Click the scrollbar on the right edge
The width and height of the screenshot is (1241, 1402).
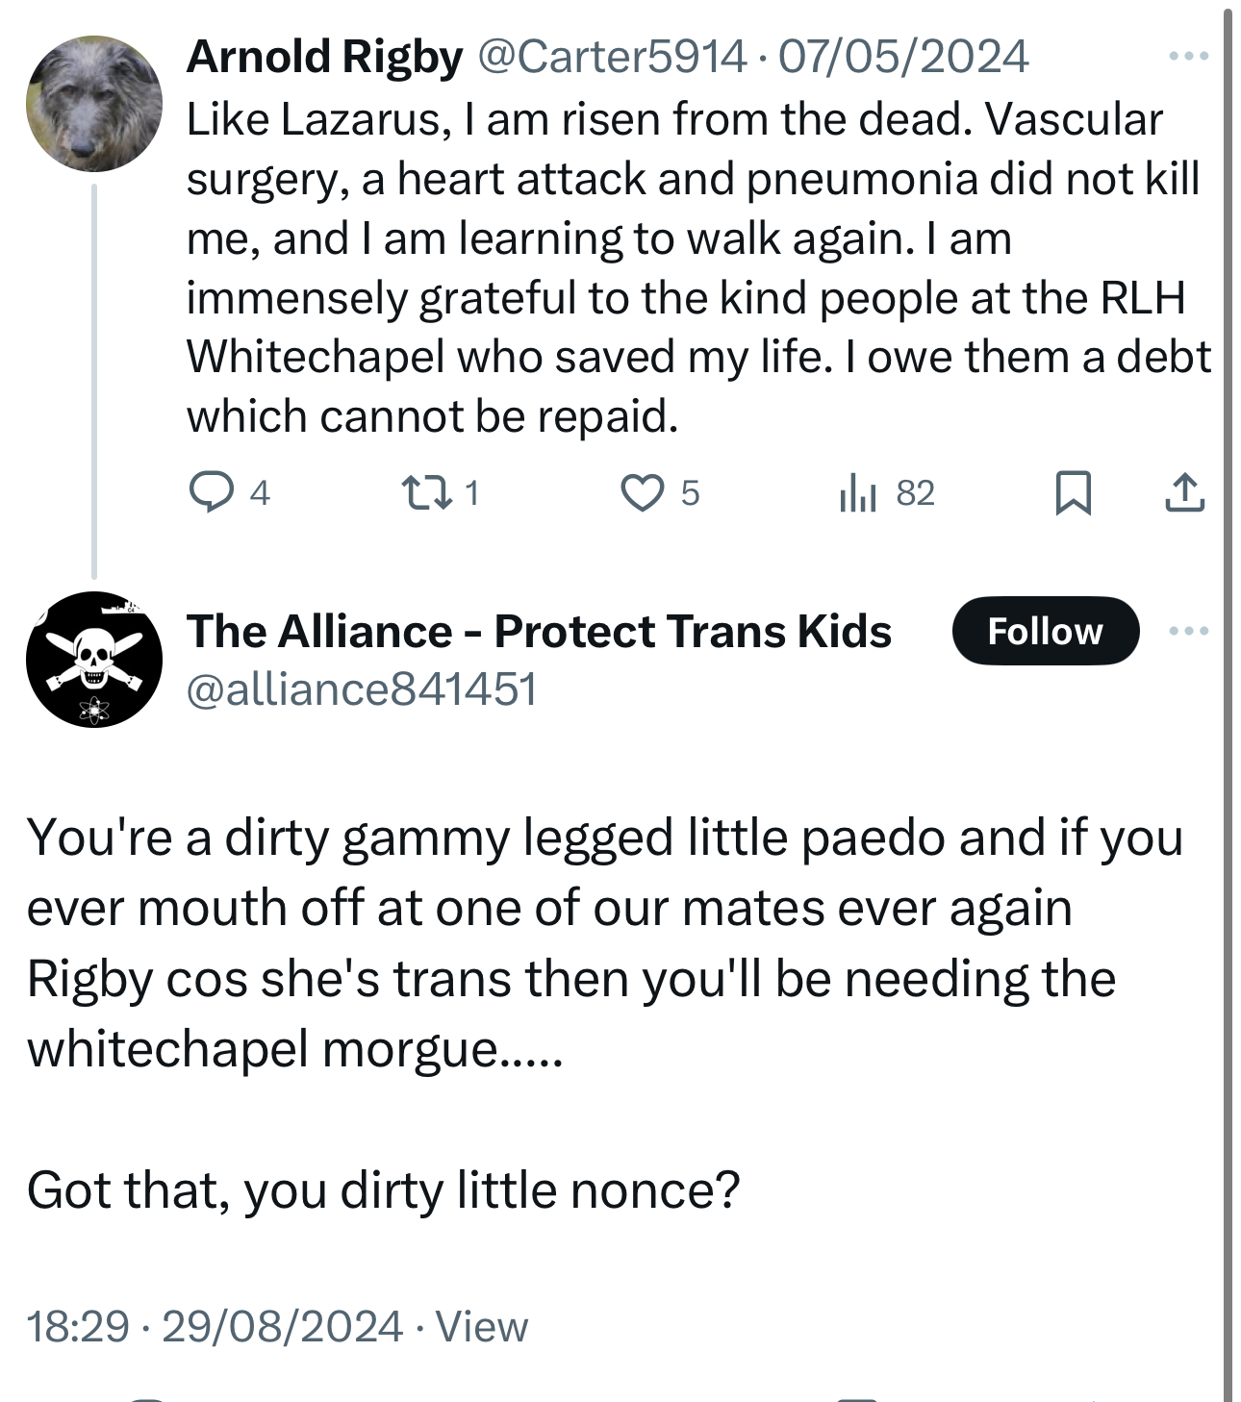1228,673
